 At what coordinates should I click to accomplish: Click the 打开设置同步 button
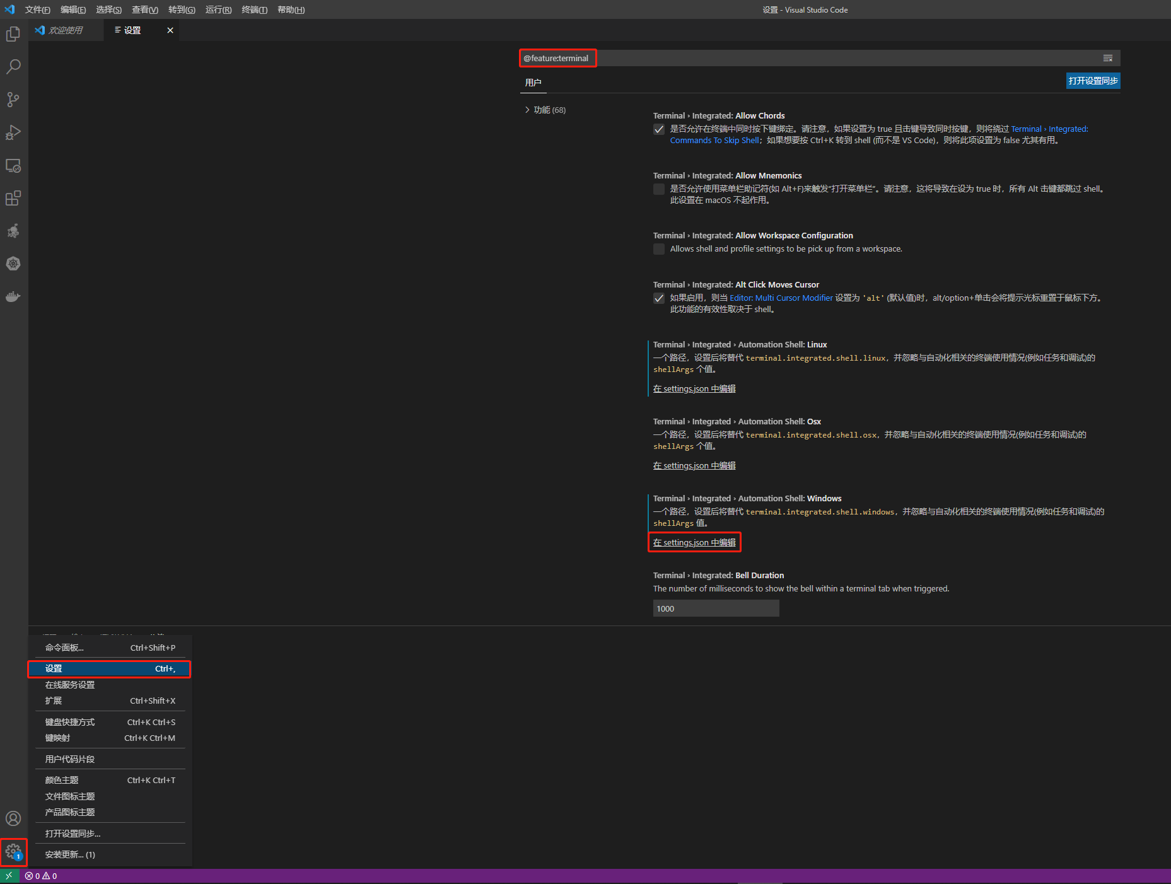coord(1093,81)
